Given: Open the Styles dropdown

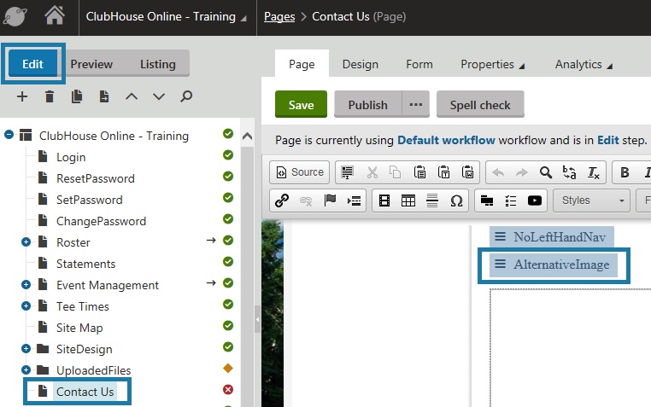Looking at the screenshot, I should coord(591,201).
